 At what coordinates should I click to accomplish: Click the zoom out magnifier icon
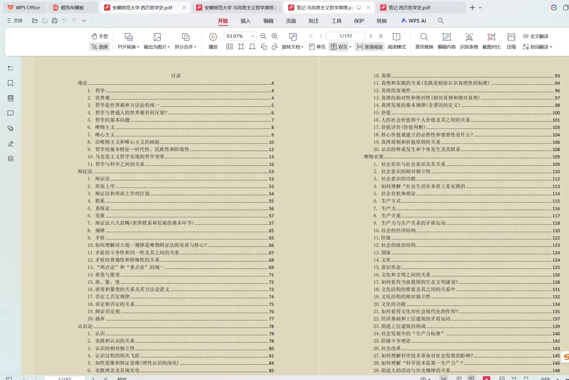pyautogui.click(x=263, y=36)
